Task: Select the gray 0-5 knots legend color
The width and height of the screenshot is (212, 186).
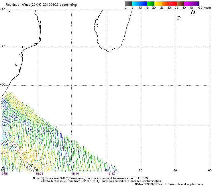Action: click(x=128, y=3)
